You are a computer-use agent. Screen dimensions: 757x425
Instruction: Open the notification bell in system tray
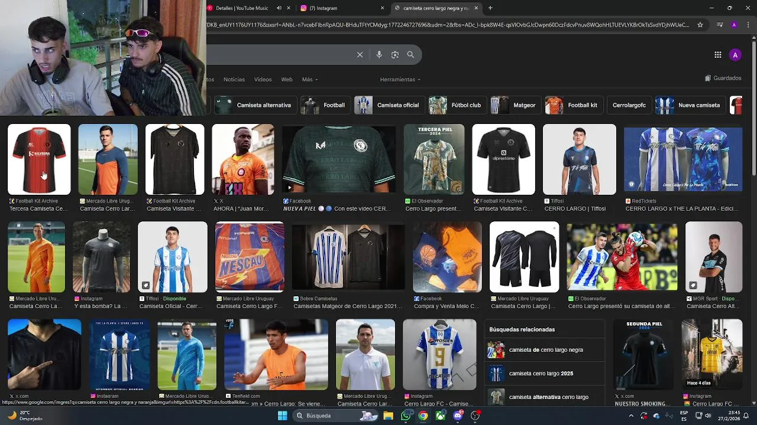click(746, 416)
